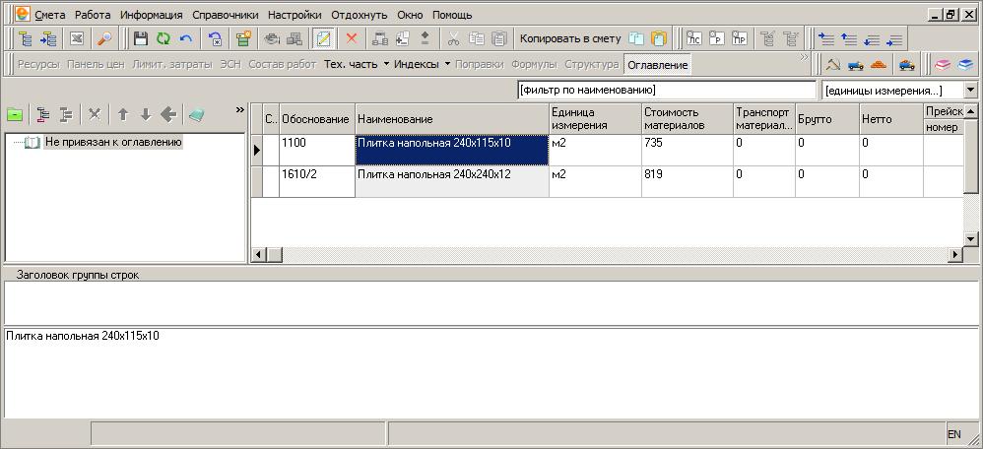
Task: Open the Справочники menu
Action: (225, 15)
